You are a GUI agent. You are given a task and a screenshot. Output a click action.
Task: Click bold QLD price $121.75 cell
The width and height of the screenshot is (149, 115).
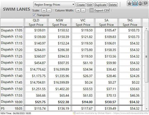(36, 102)
